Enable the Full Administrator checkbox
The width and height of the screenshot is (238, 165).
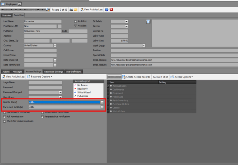pos(5,117)
